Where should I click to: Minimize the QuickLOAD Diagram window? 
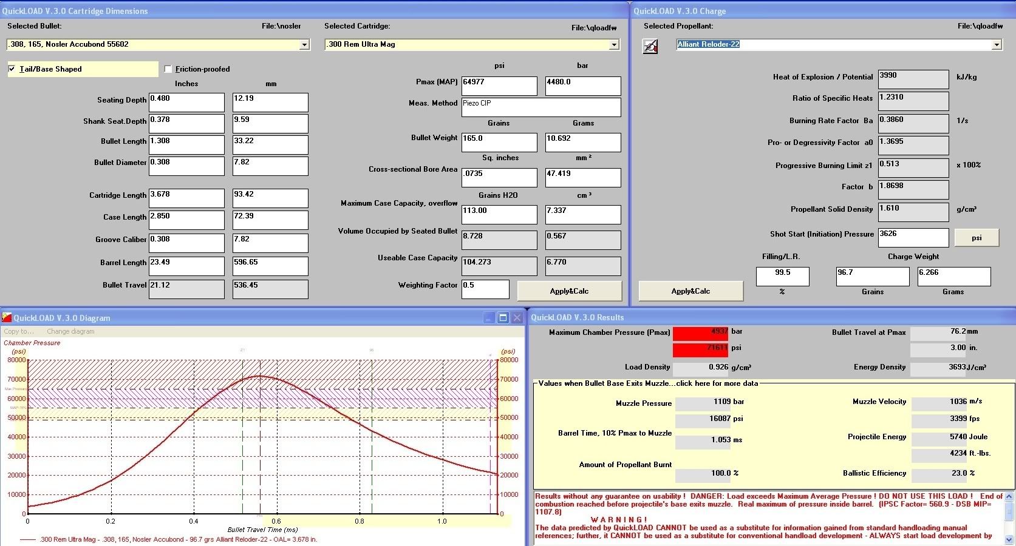coord(489,318)
